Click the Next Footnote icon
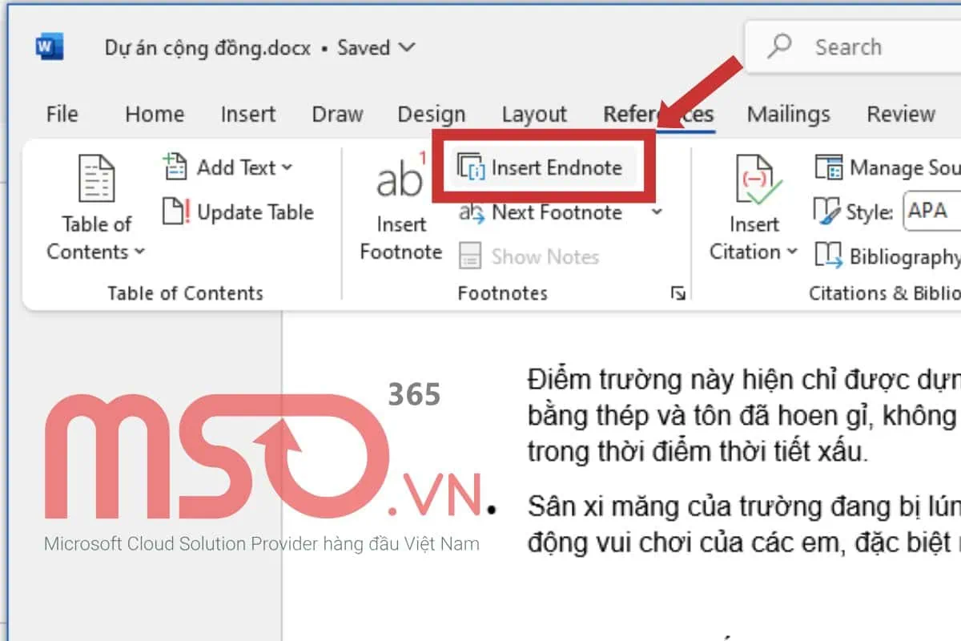The width and height of the screenshot is (961, 641). coord(472,213)
